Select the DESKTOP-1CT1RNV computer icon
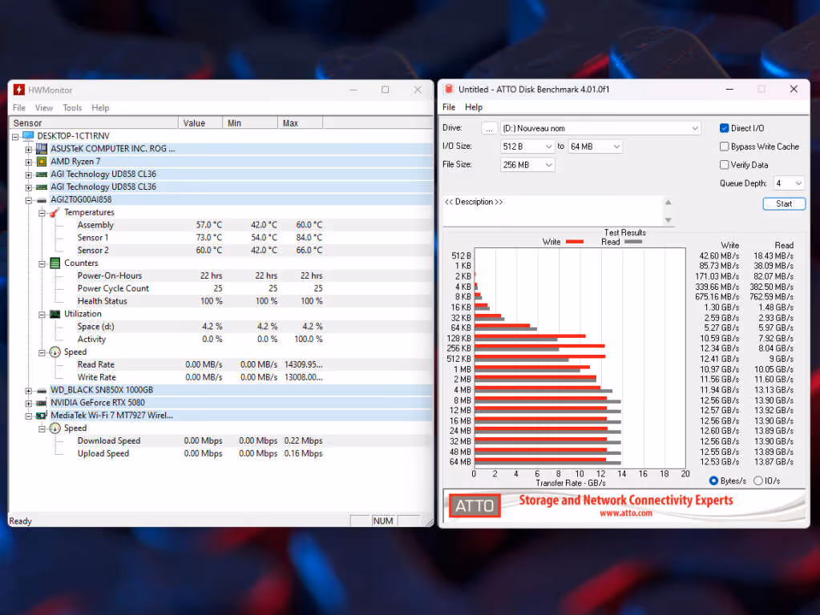Image resolution: width=820 pixels, height=615 pixels. click(x=28, y=136)
